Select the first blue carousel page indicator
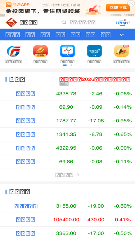Image resolution: width=135 pixels, height=240 pixels. pyautogui.click(x=65, y=65)
